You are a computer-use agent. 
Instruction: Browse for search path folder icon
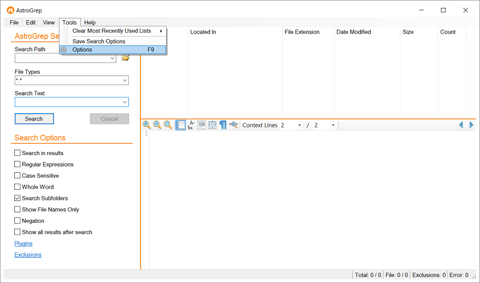point(126,58)
